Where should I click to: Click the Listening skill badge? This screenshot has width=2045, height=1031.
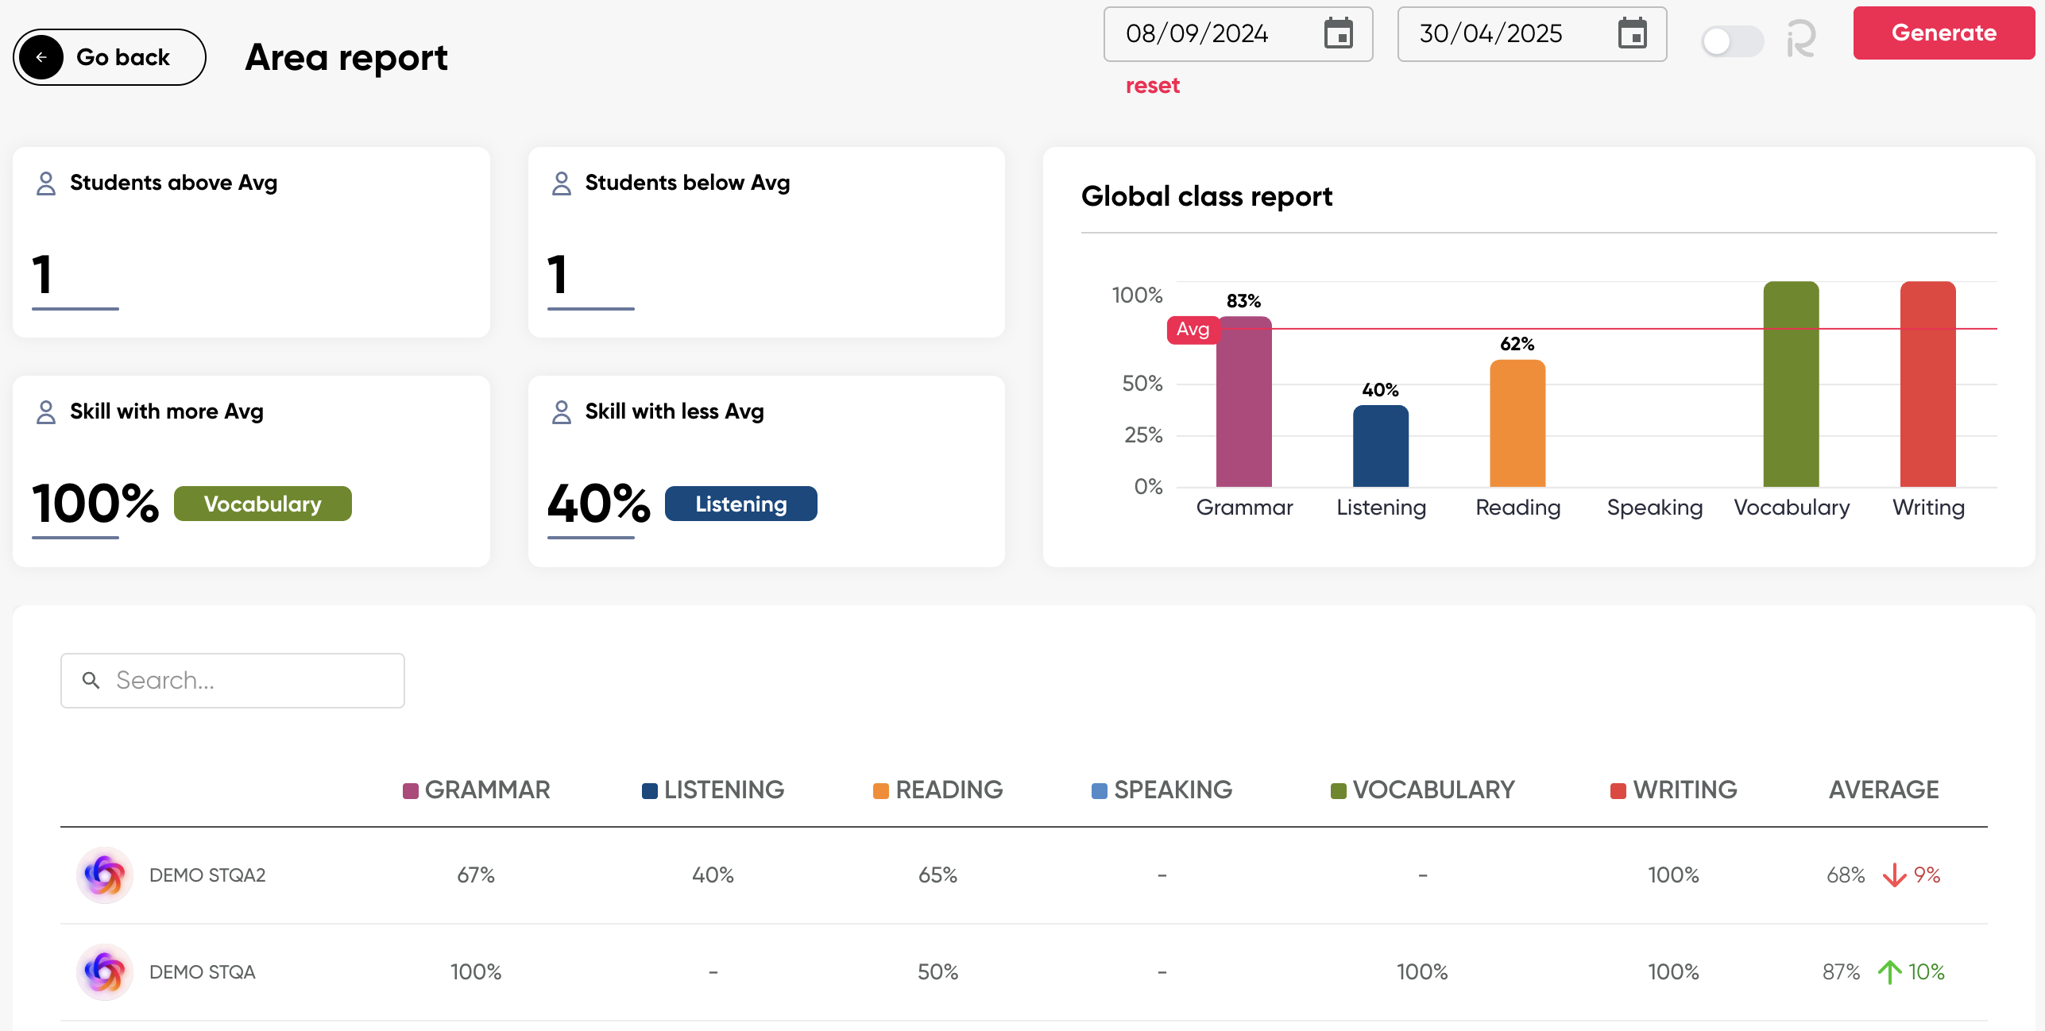[740, 504]
